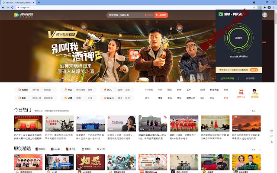
Task: Select the 新闻 channel link
Action: [179, 90]
